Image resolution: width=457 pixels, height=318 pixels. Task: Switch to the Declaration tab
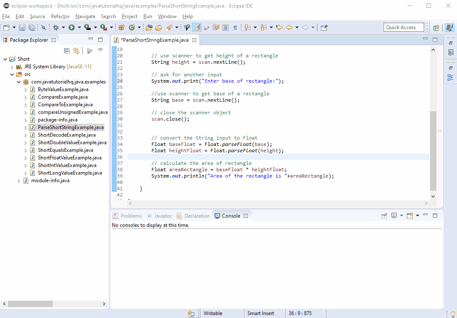coord(193,216)
